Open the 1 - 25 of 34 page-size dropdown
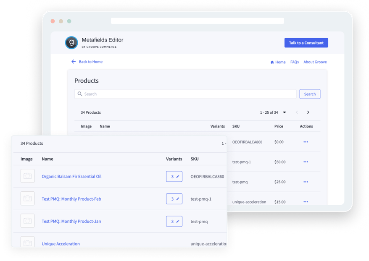The width and height of the screenshot is (369, 261). point(285,112)
